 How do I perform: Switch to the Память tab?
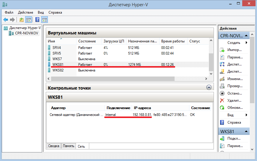[x=69, y=146]
